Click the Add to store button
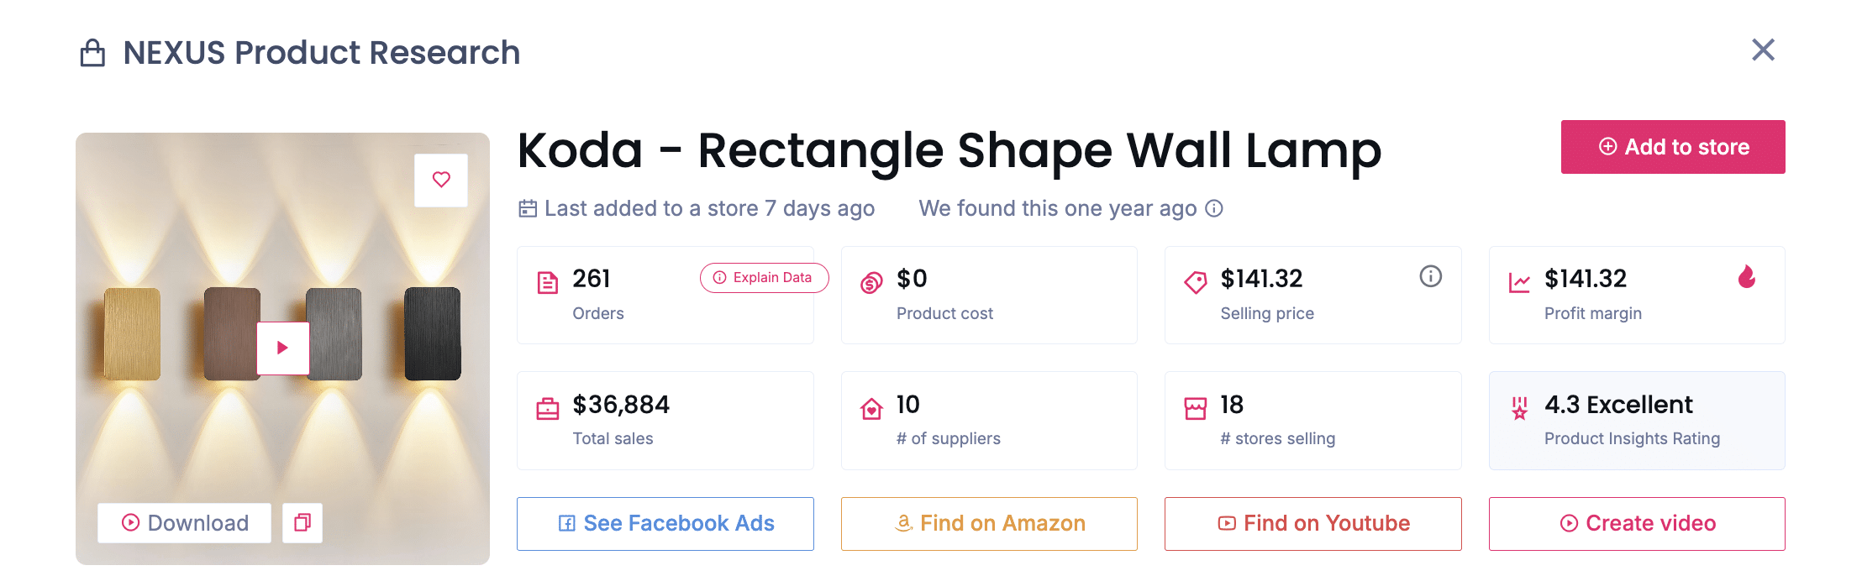This screenshot has width=1862, height=576. click(x=1672, y=147)
